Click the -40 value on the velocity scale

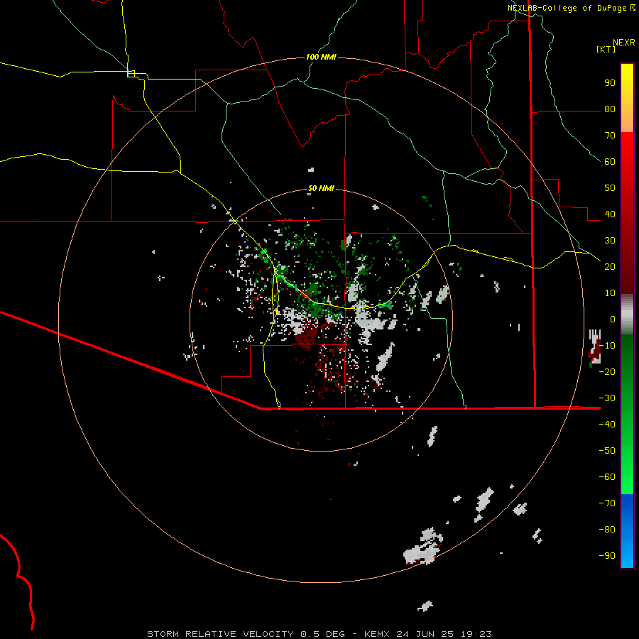coord(607,425)
